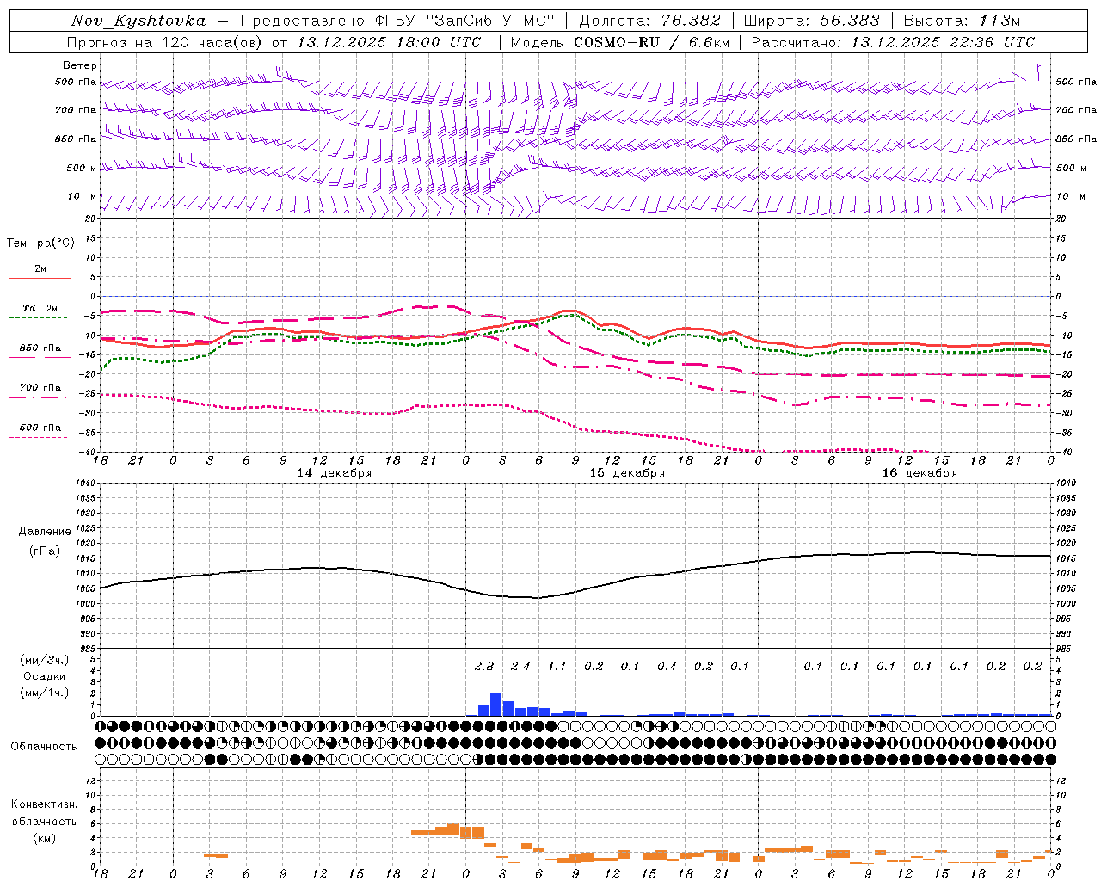Click the 2.8 precipitation total value
The width and height of the screenshot is (1101, 881).
pyautogui.click(x=484, y=666)
